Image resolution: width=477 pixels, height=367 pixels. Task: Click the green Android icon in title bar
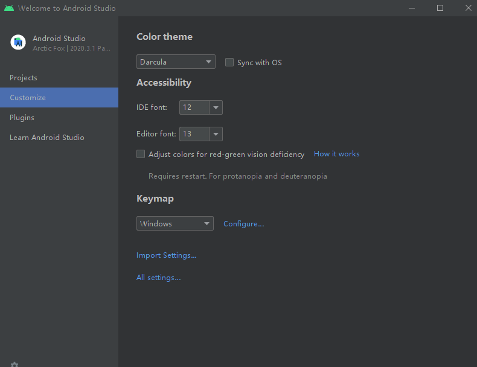tap(9, 8)
